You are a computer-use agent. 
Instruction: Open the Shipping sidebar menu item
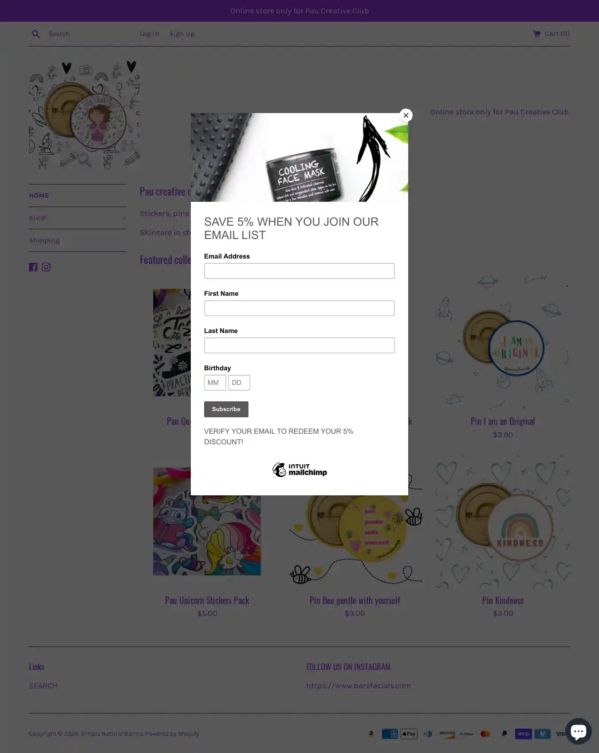[x=44, y=240]
